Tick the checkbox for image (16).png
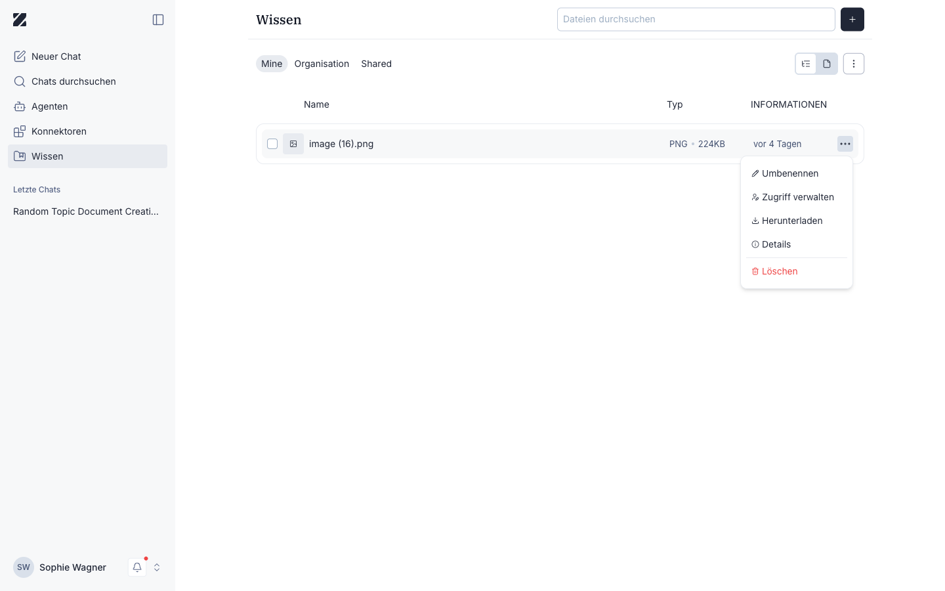The height and width of the screenshot is (591, 945). pyautogui.click(x=272, y=144)
